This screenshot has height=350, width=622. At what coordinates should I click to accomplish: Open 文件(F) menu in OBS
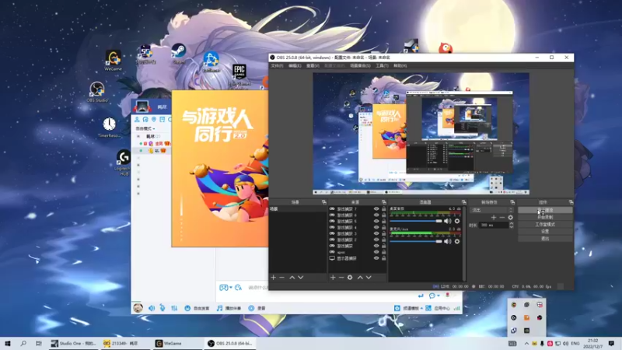click(278, 66)
